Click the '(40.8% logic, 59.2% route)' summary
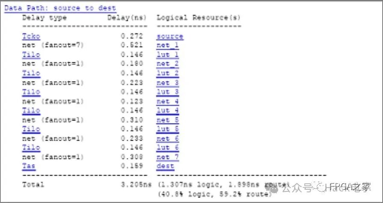Image resolution: width=383 pixels, height=203 pixels. [215, 194]
